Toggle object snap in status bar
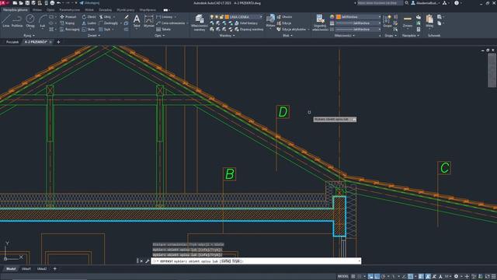 coord(411,277)
